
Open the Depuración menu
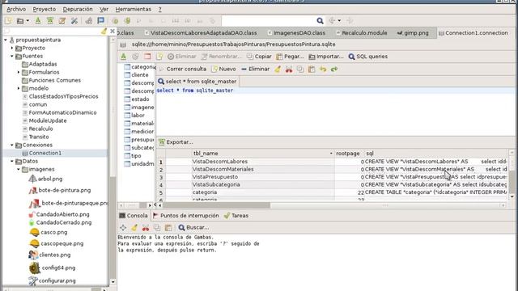78,9
